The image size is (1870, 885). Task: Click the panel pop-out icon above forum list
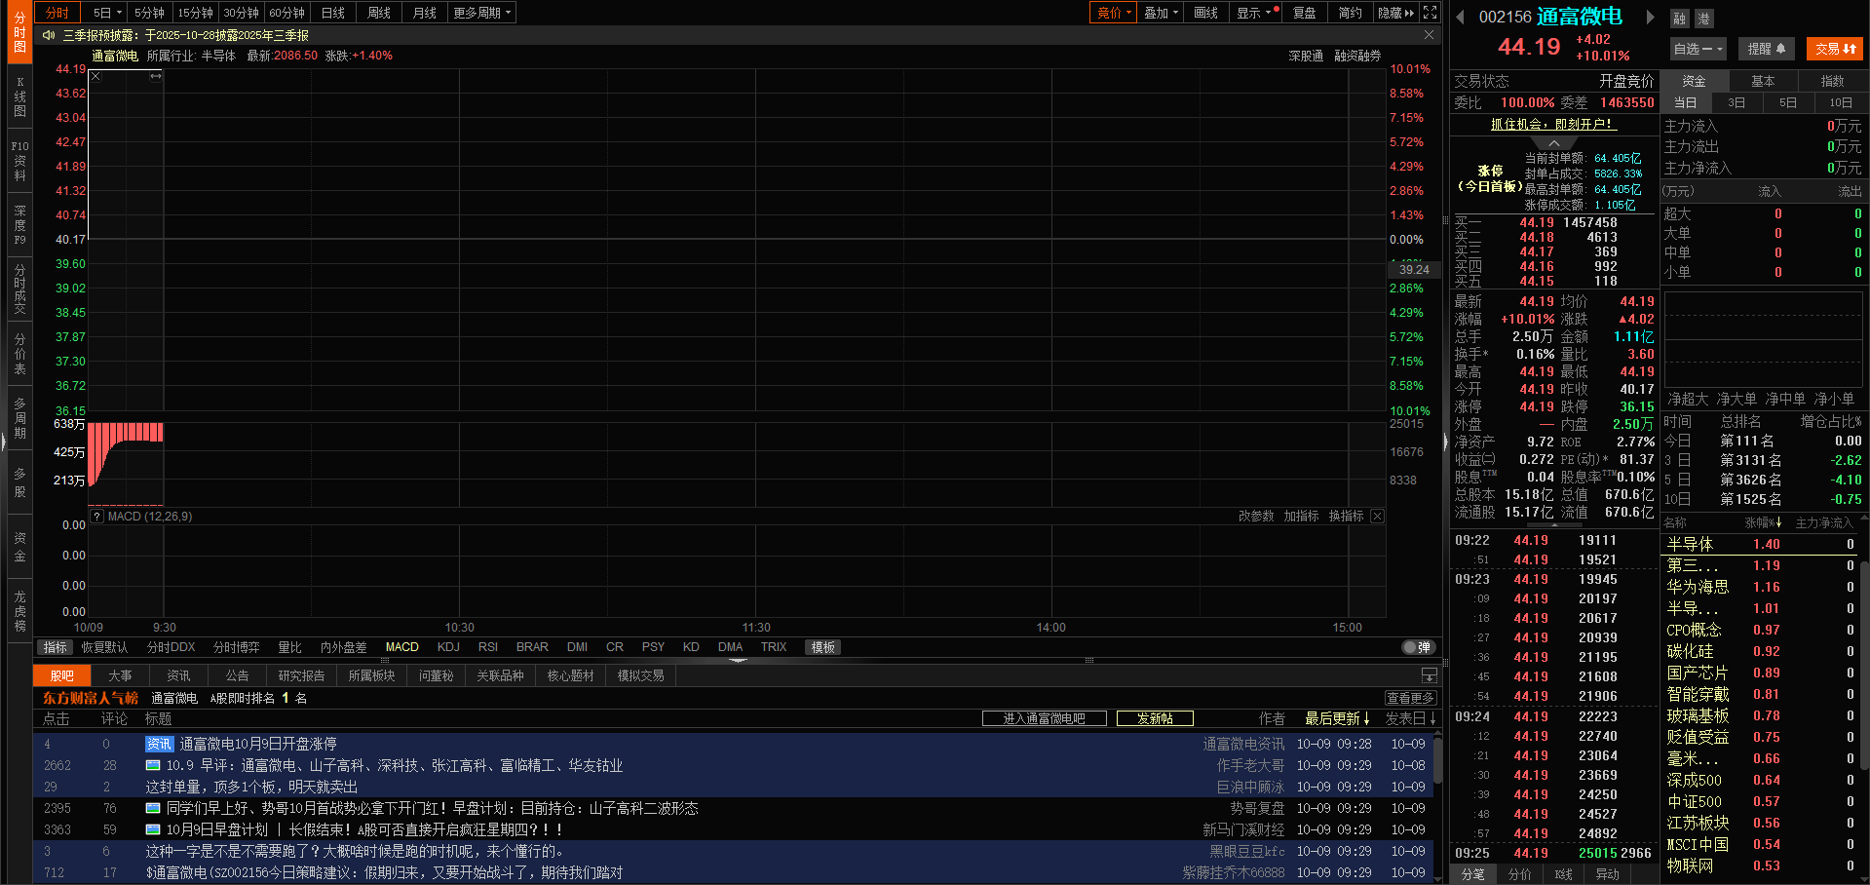1429,675
